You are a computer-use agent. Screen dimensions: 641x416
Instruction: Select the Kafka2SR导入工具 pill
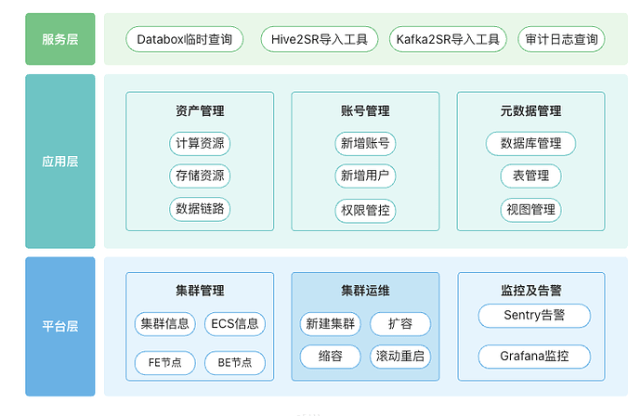pos(448,39)
